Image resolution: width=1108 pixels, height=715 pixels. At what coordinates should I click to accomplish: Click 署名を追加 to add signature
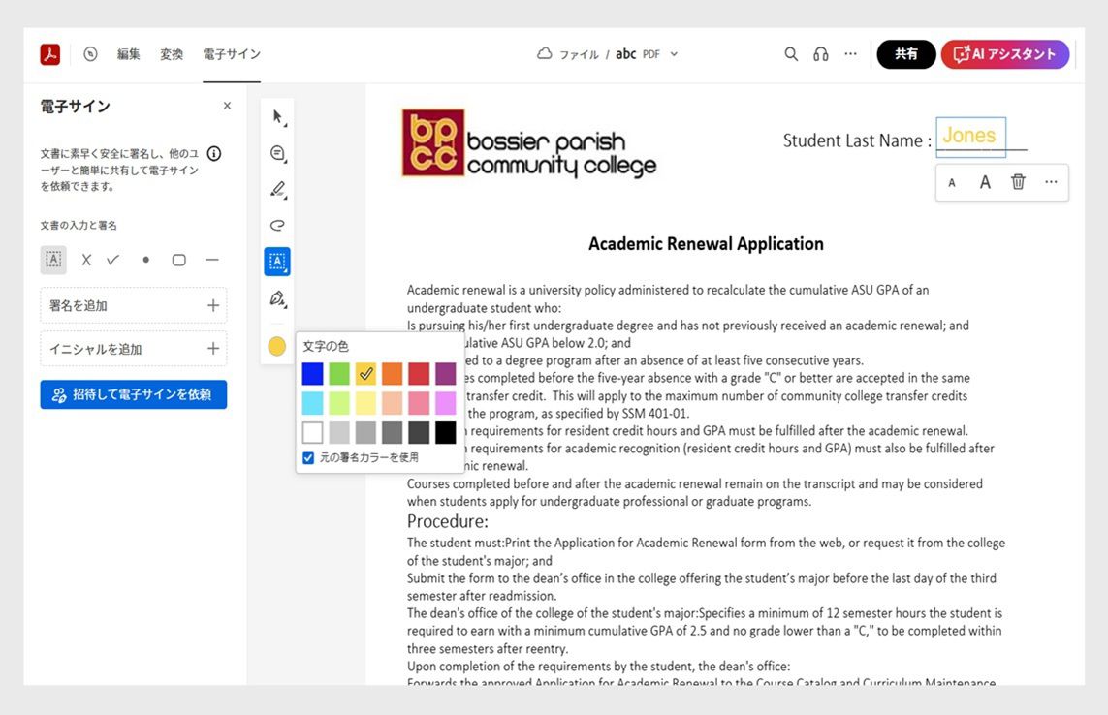[134, 305]
